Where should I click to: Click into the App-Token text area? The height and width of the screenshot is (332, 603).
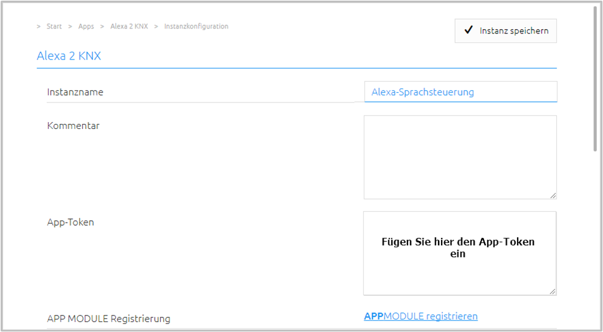(459, 253)
